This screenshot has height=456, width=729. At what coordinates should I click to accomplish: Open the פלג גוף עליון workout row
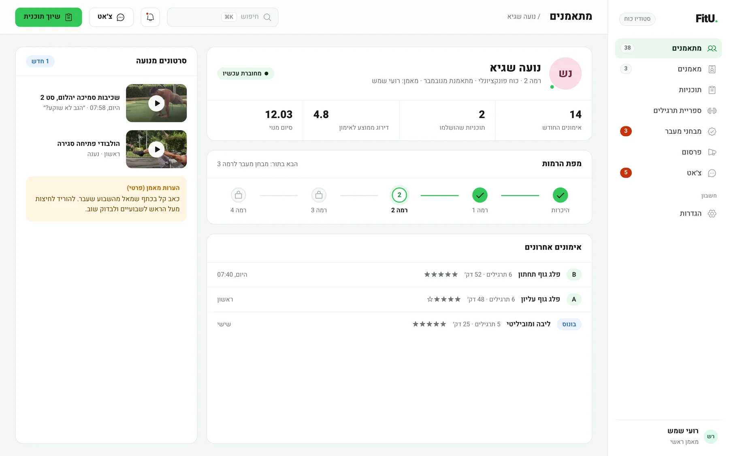point(399,299)
